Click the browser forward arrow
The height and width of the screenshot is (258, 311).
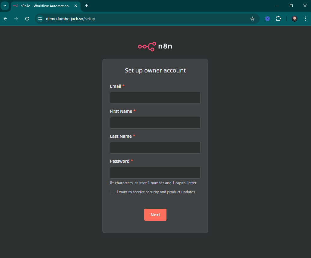click(16, 19)
